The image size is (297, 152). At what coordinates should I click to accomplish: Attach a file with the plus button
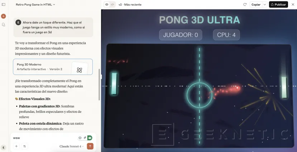pyautogui.click(x=16, y=146)
